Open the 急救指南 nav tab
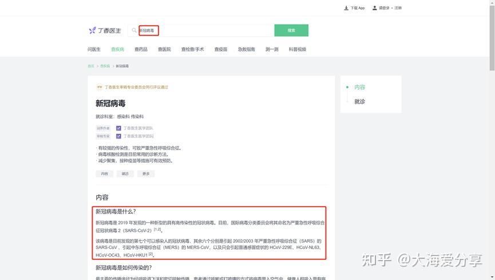Viewport: 495px width, 280px height. 246,49
